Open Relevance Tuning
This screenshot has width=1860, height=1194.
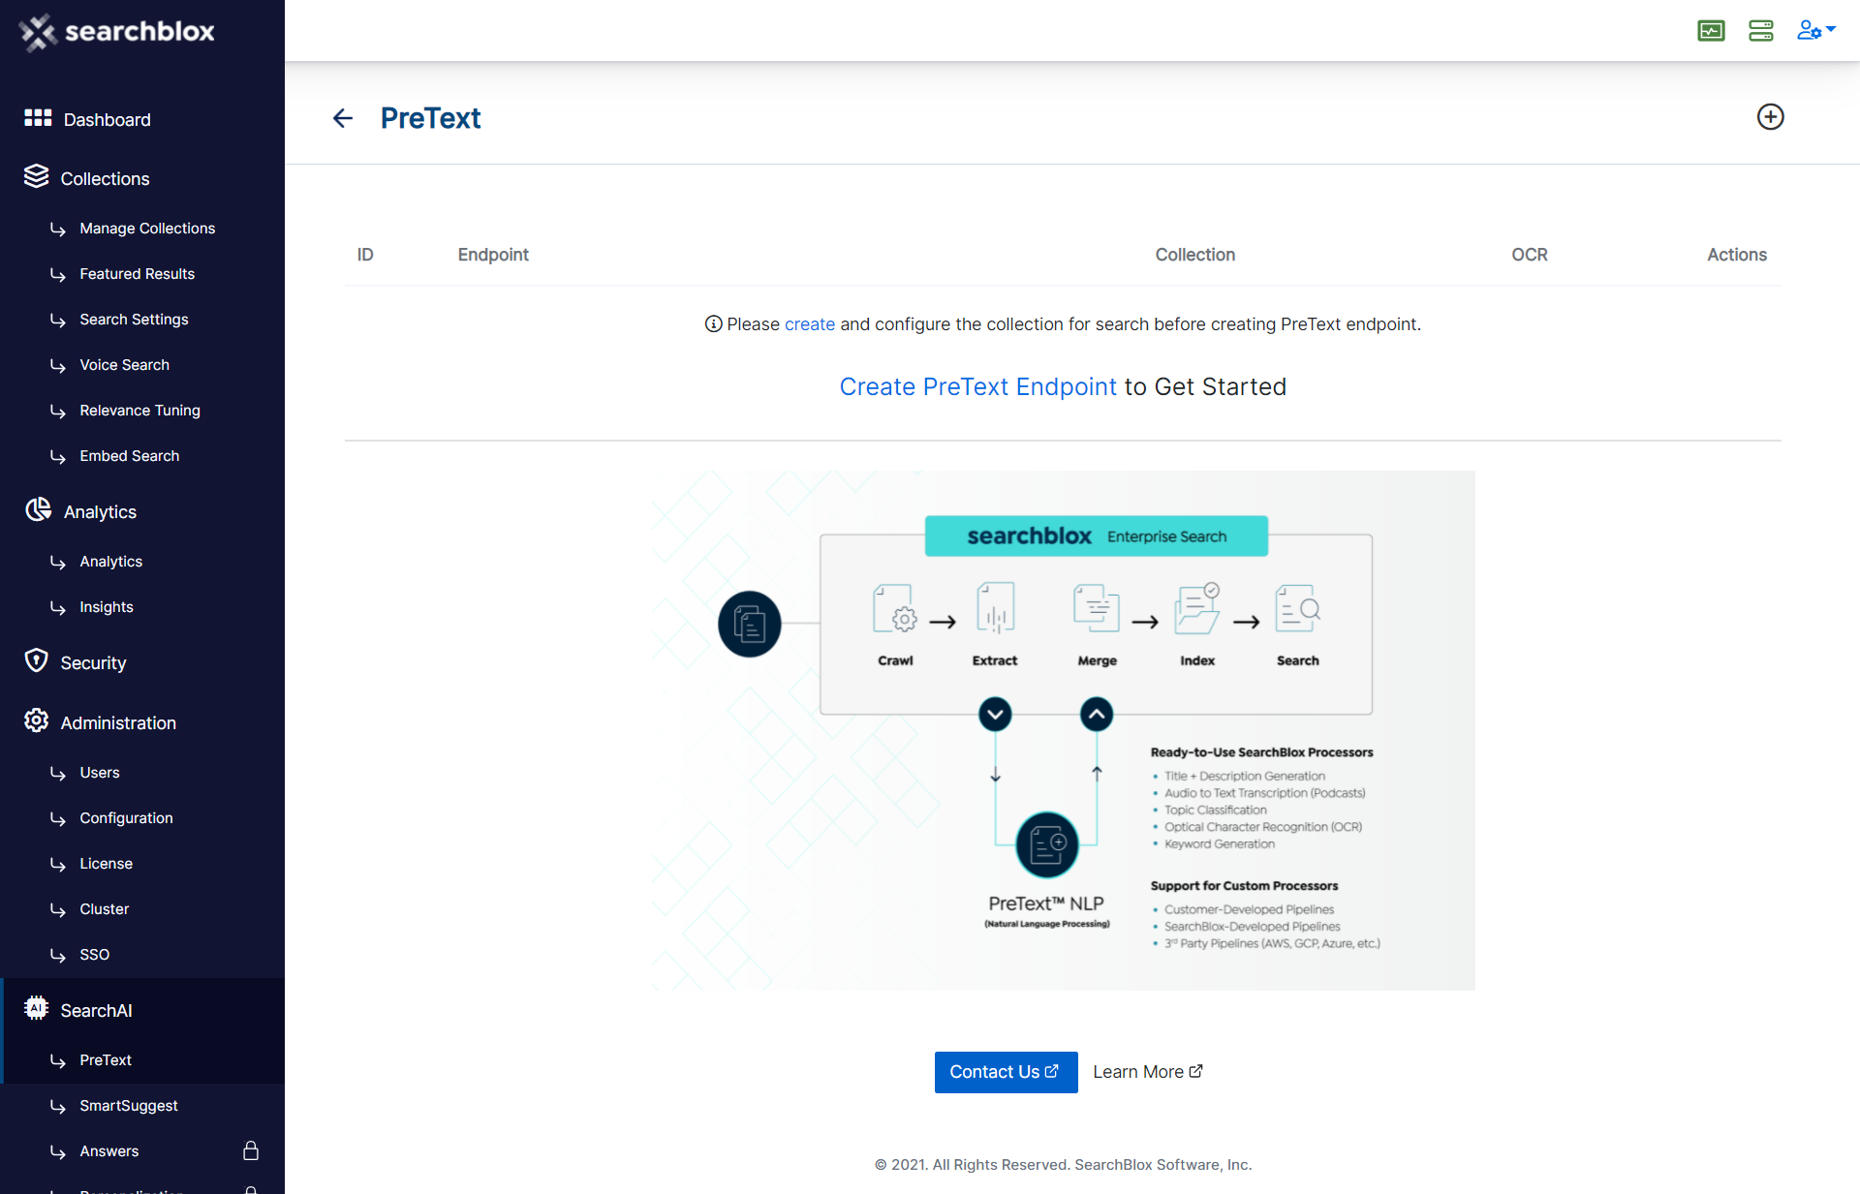(x=139, y=411)
